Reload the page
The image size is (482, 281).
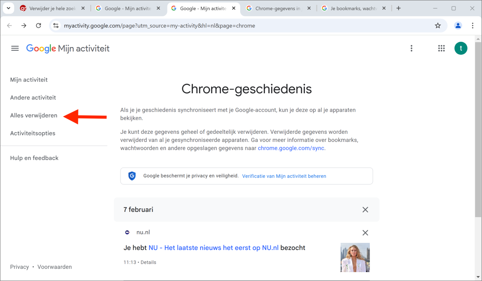coord(39,26)
